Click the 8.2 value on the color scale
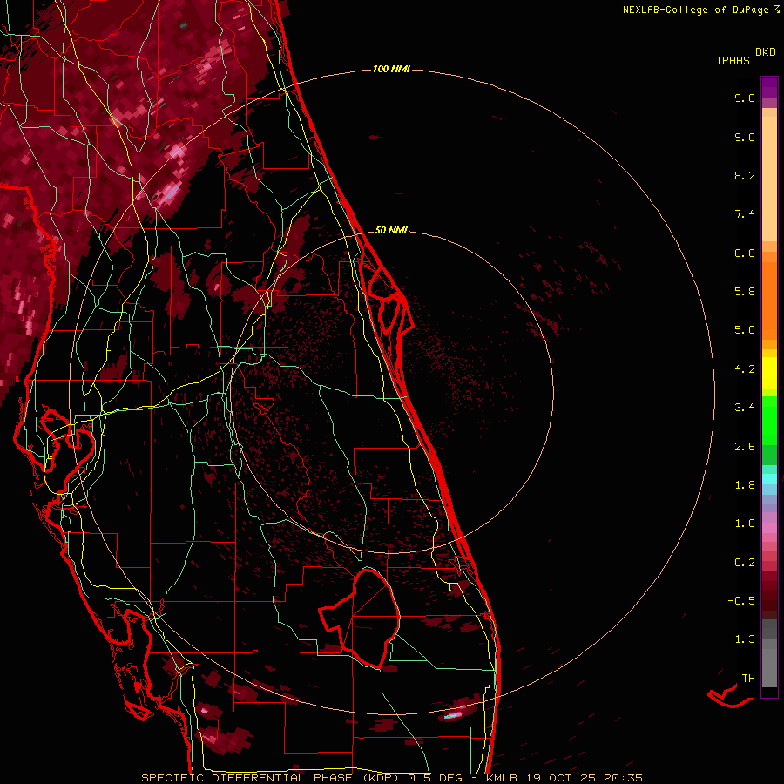Screen dimensions: 784x784 tap(745, 175)
